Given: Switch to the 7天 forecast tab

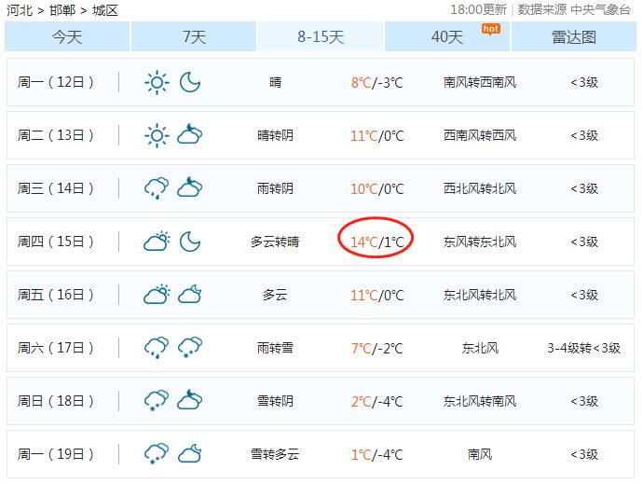Looking at the screenshot, I should coord(194,37).
